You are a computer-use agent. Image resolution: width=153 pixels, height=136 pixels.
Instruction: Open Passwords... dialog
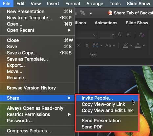point(37,121)
